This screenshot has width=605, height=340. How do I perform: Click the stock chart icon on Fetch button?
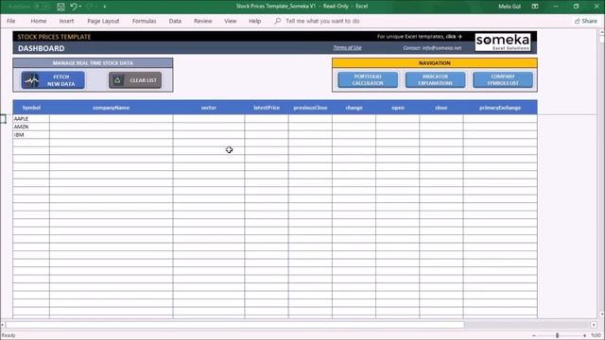tap(31, 80)
